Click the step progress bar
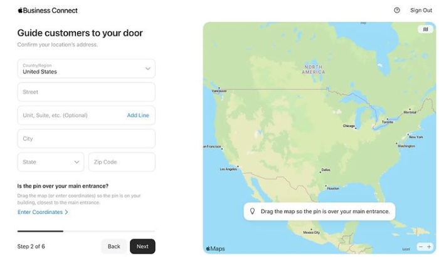The width and height of the screenshot is (439, 257). [87, 231]
